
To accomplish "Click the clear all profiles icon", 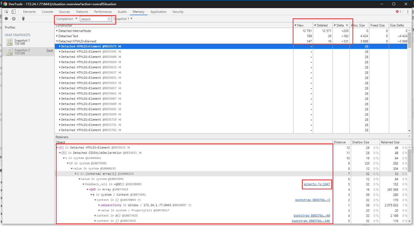I will pos(14,19).
